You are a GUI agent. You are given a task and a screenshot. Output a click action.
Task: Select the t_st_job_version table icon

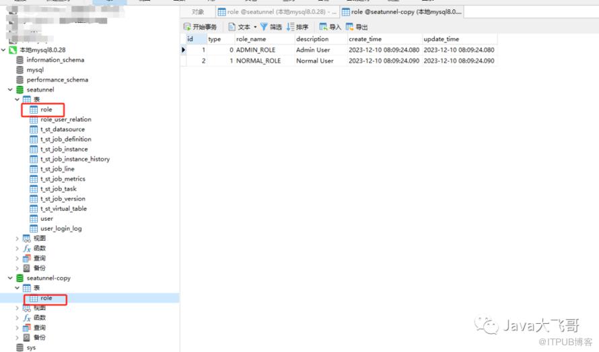(x=34, y=199)
